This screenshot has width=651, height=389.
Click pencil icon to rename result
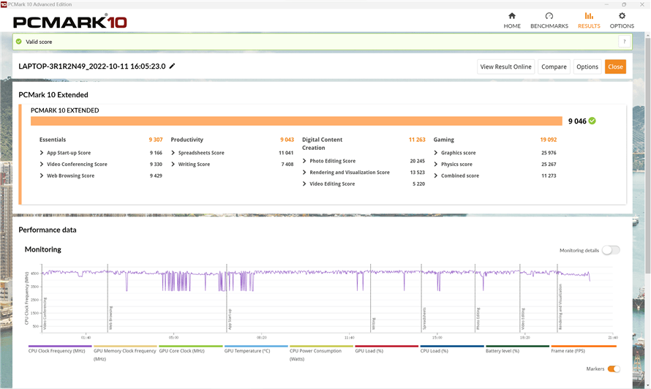pyautogui.click(x=173, y=67)
